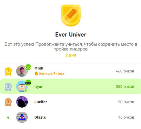The width and height of the screenshot is (141, 129).
Task: Click the gold league shield badge
Action: (71, 15)
